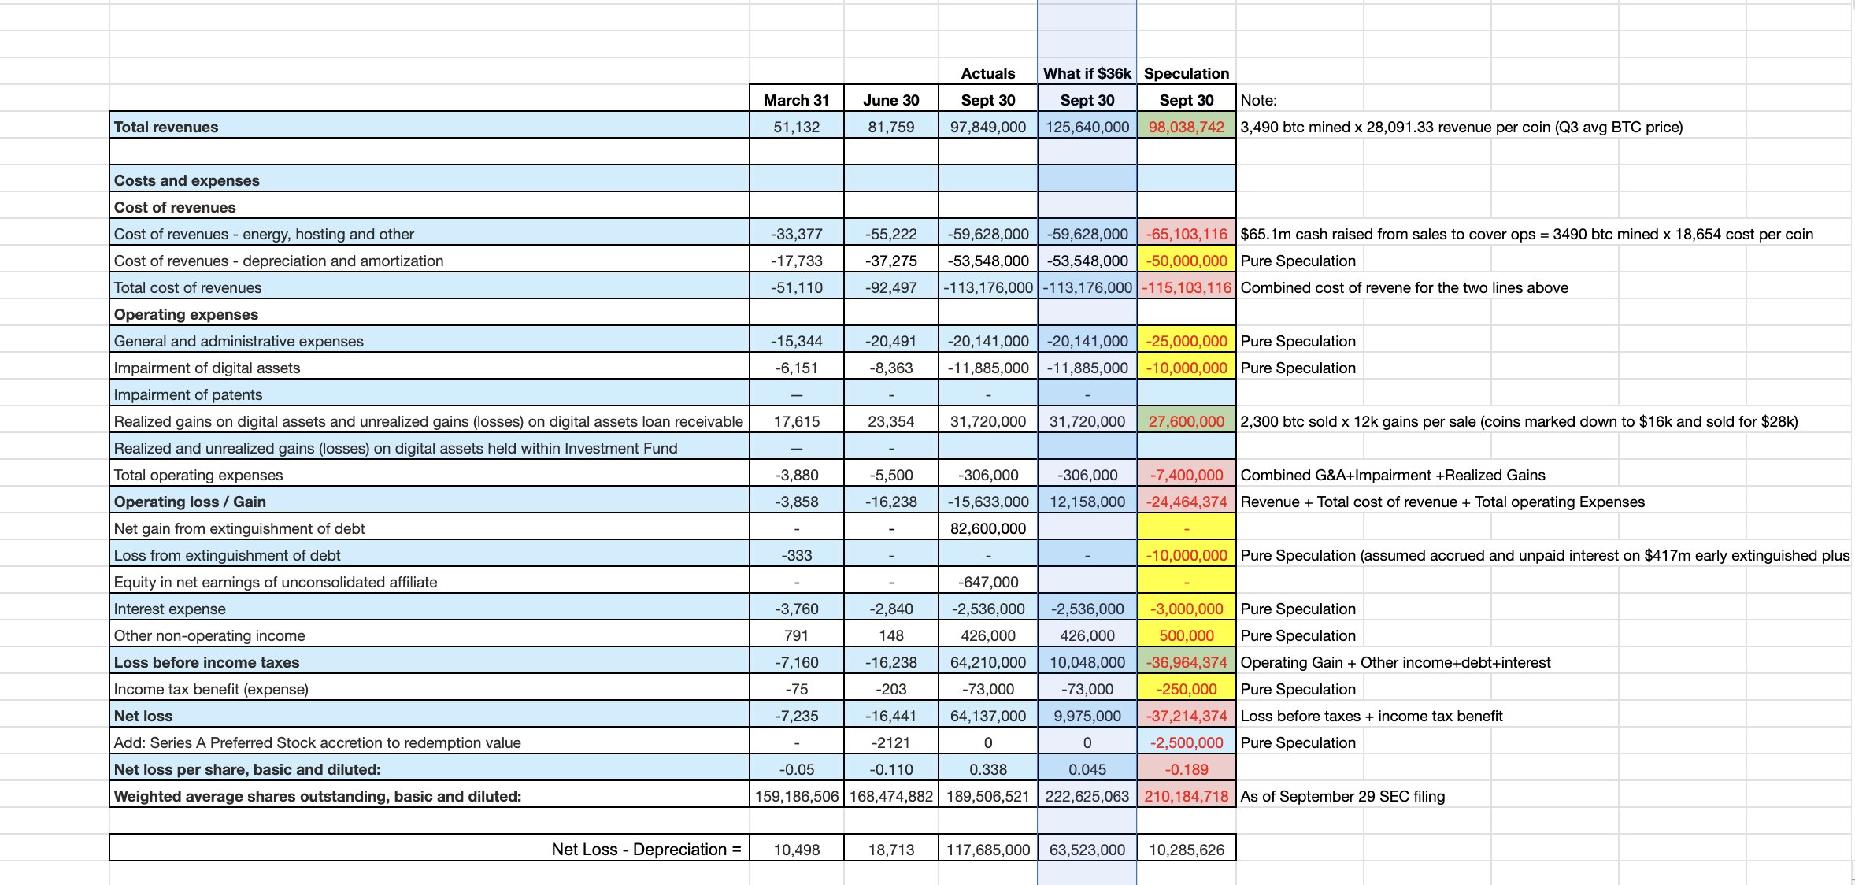Click the Net loss row label

[x=143, y=716]
